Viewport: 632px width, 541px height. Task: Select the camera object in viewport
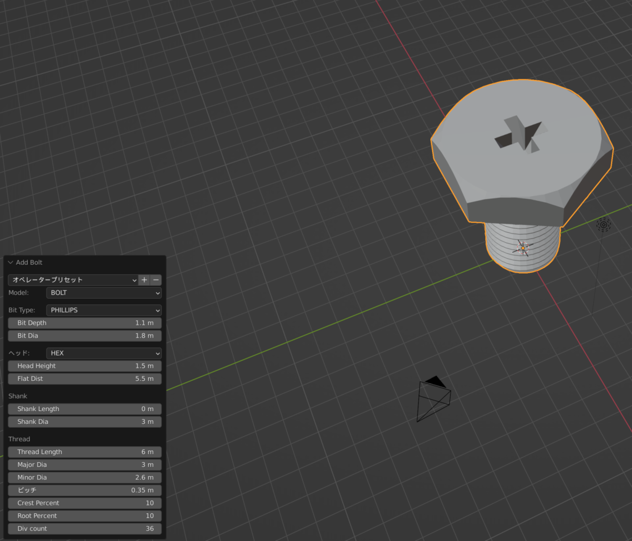(x=433, y=400)
